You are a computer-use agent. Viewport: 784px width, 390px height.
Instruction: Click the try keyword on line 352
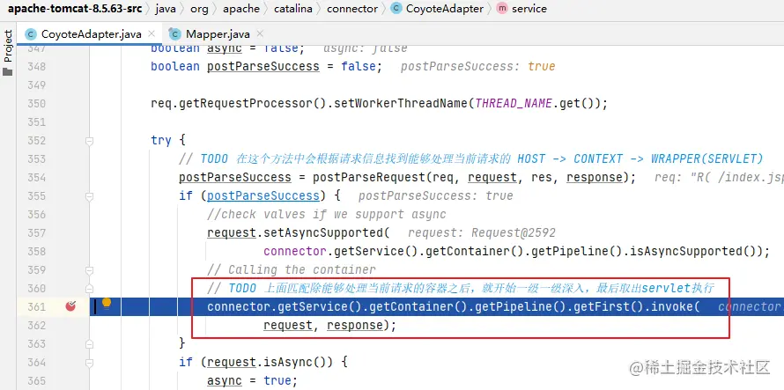click(161, 141)
